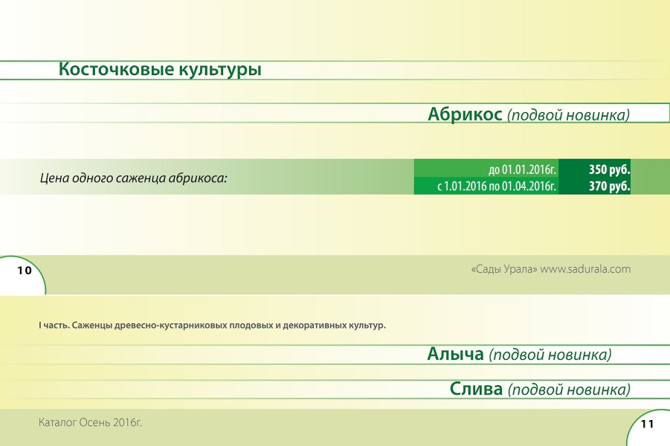Select the bold "Алыча" heading word
Image resolution: width=670 pixels, height=446 pixels.
point(455,355)
